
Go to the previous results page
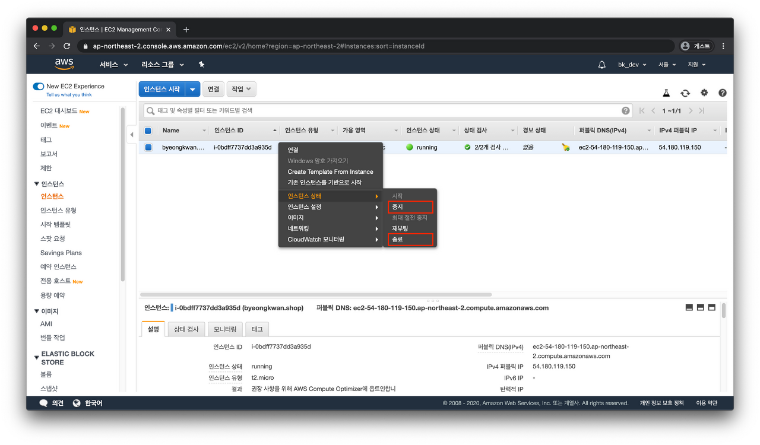pos(653,111)
